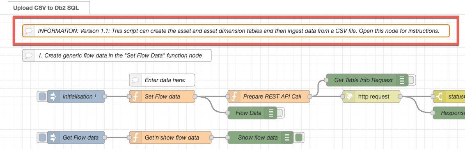Select the Get'n'show flow data function node
This screenshot has height=149, width=465.
[x=170, y=138]
